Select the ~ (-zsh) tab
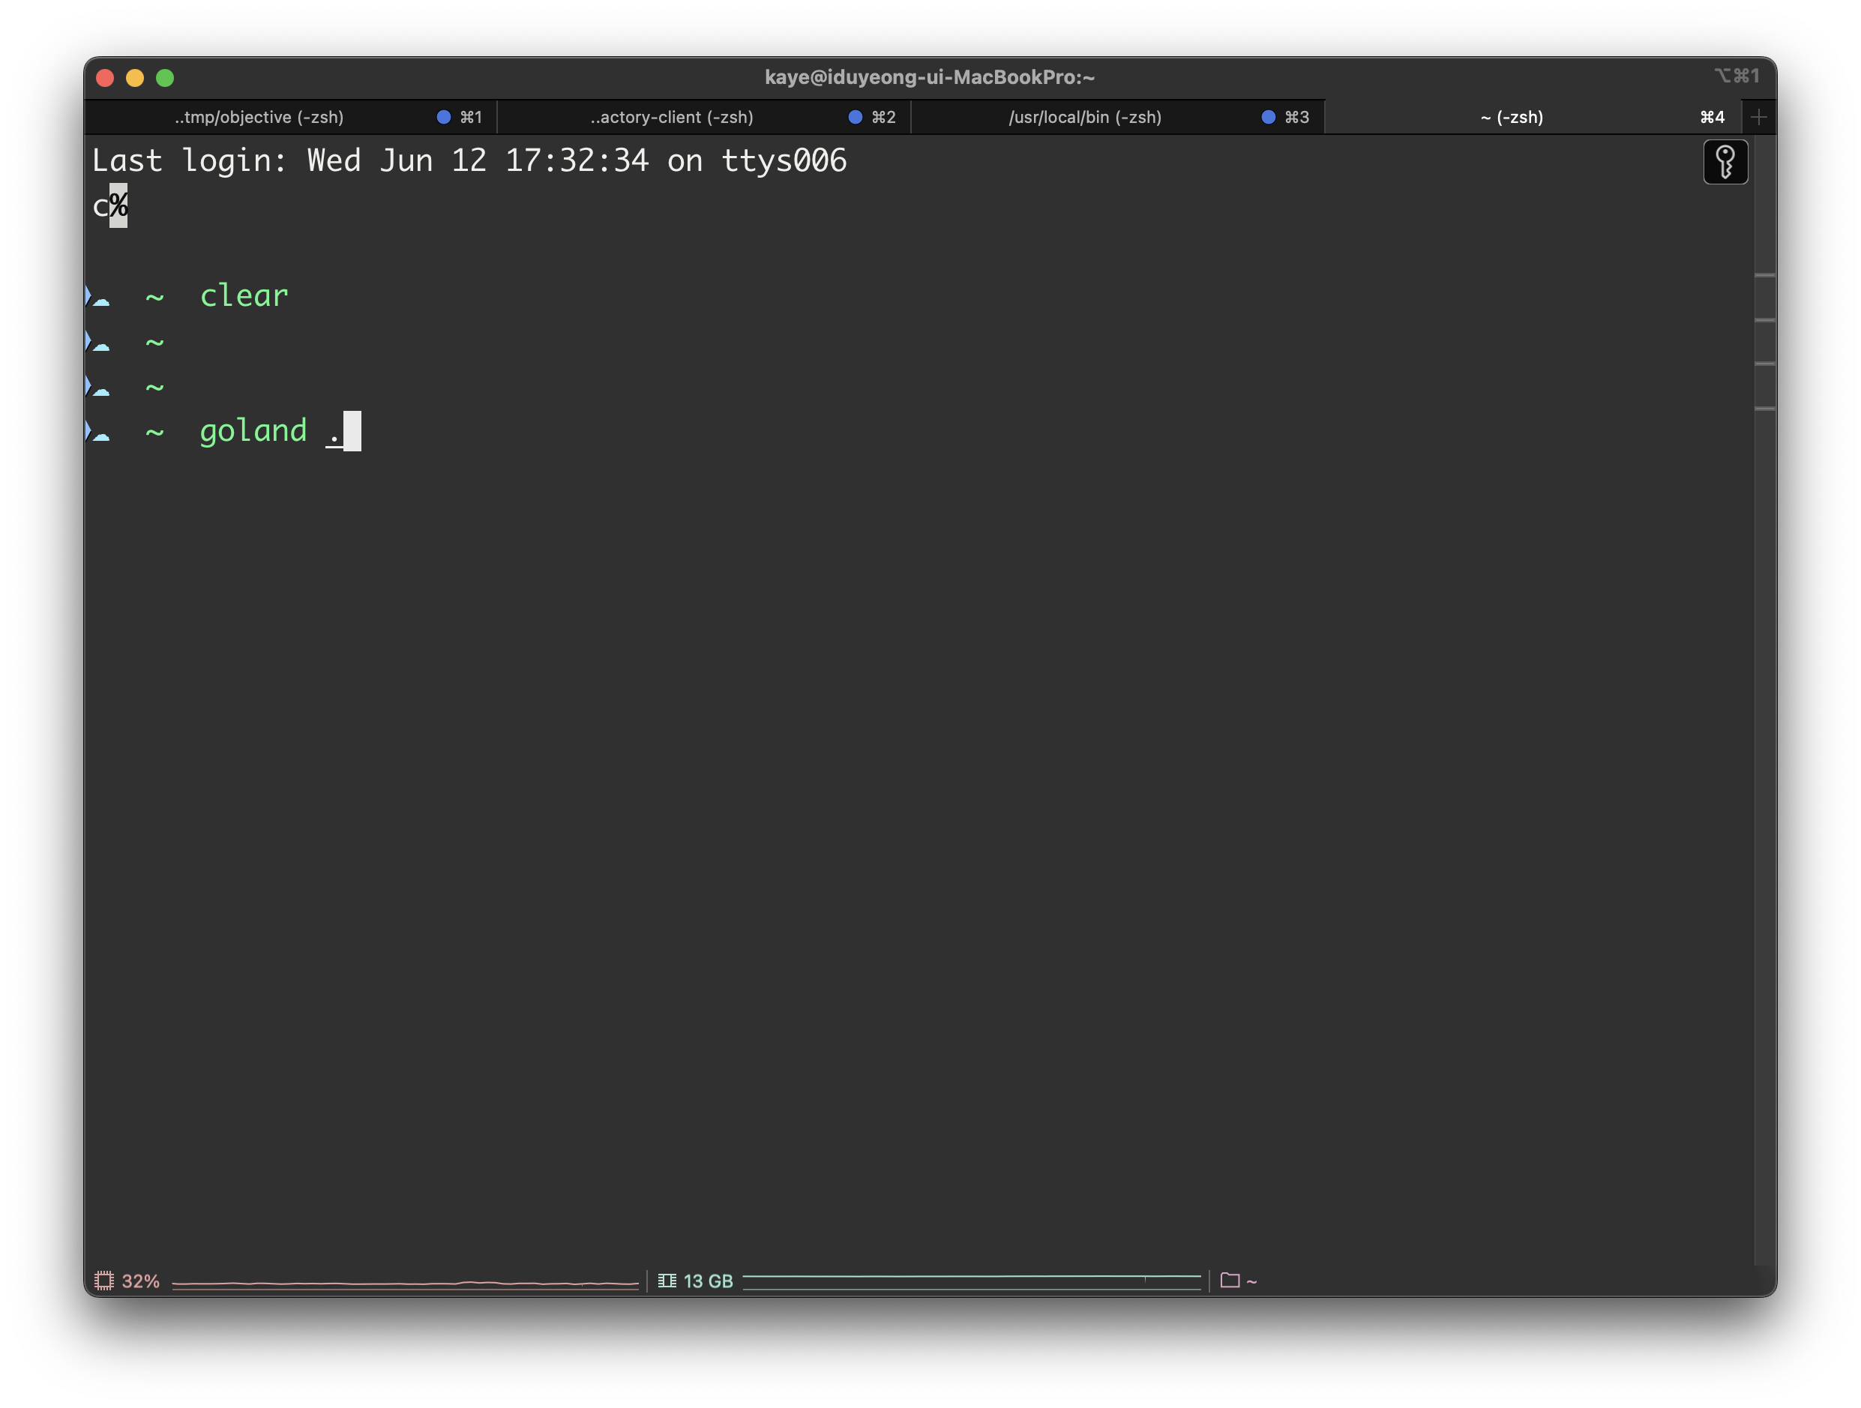Viewport: 1861px width, 1408px height. coord(1512,117)
